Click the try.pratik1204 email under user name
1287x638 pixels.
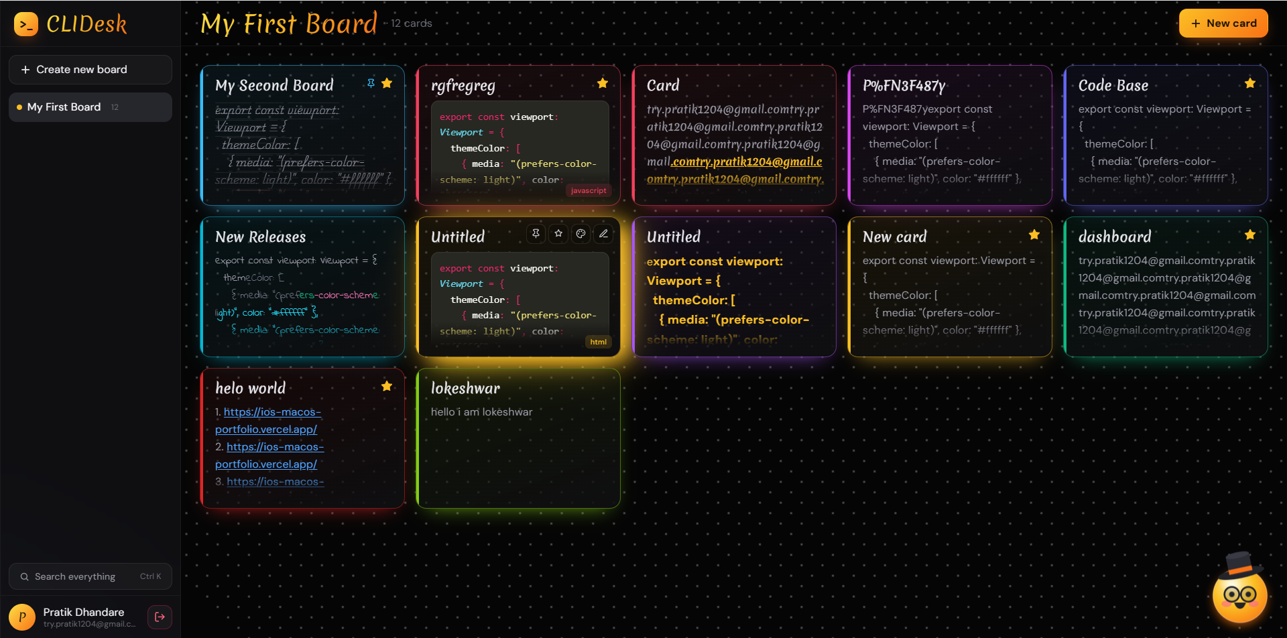pyautogui.click(x=89, y=625)
